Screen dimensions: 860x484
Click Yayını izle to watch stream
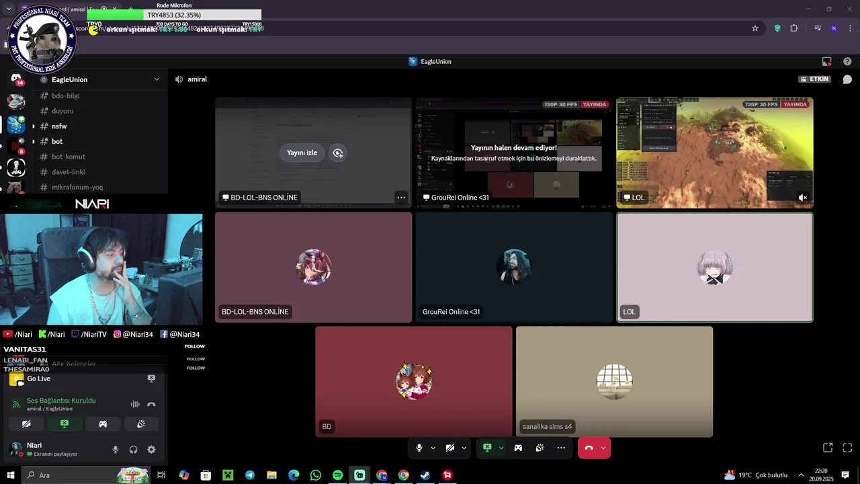coord(302,153)
